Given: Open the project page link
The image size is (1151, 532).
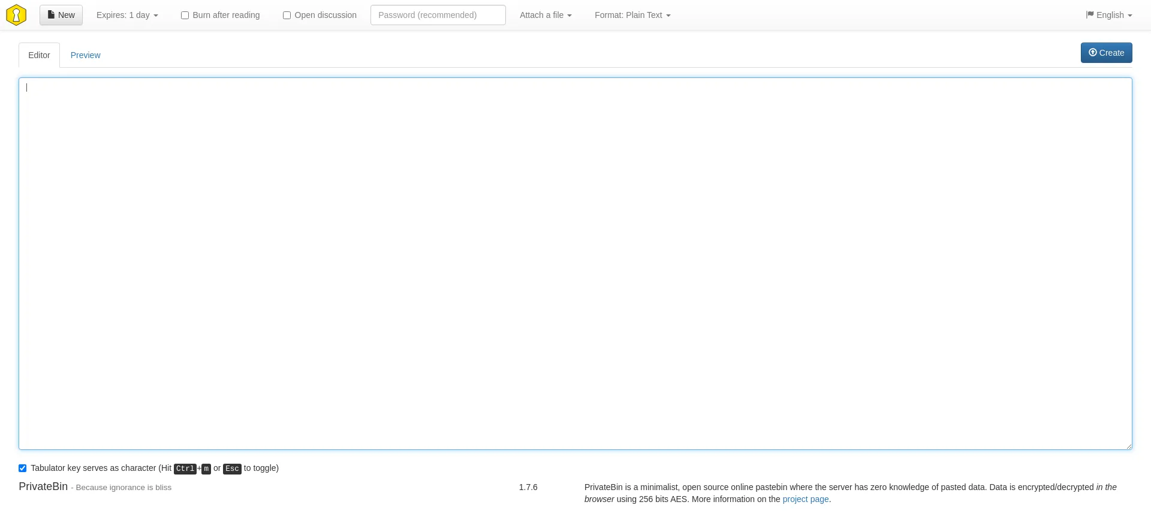Looking at the screenshot, I should pos(806,499).
